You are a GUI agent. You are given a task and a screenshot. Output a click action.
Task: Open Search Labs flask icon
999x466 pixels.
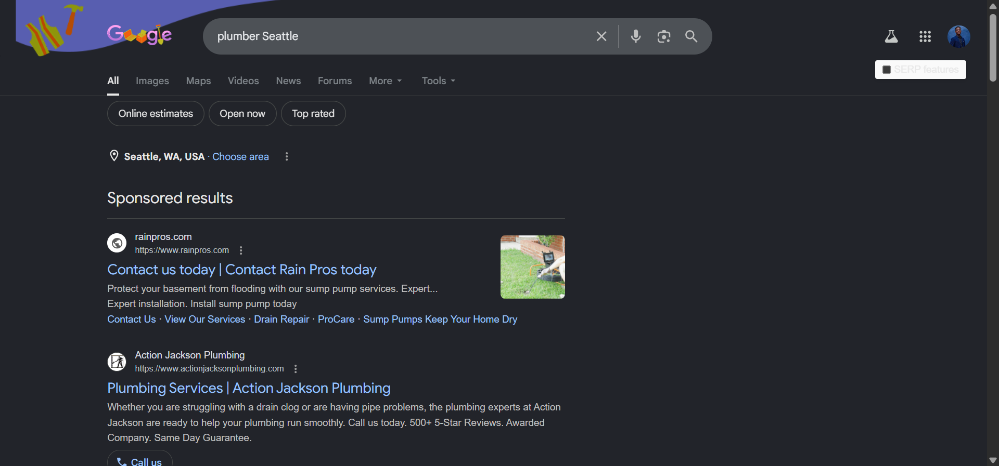tap(891, 36)
